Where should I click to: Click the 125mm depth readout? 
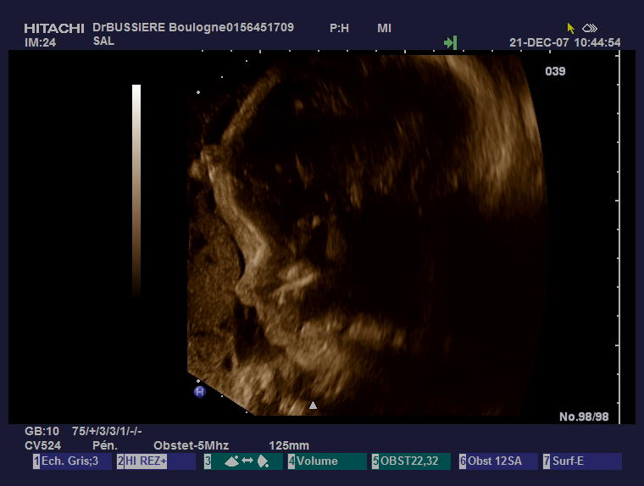tap(289, 445)
